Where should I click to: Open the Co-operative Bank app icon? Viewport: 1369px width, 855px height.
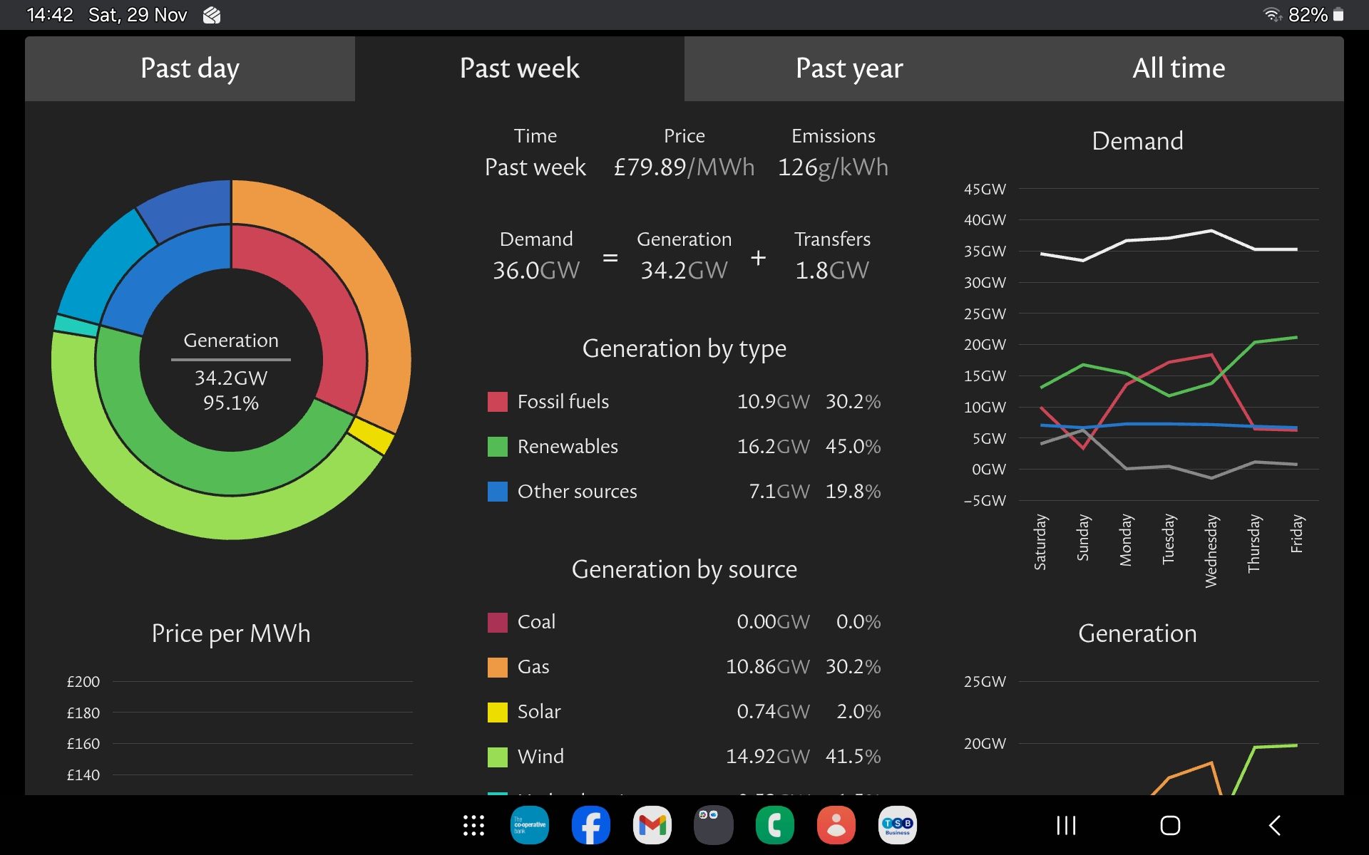point(529,825)
